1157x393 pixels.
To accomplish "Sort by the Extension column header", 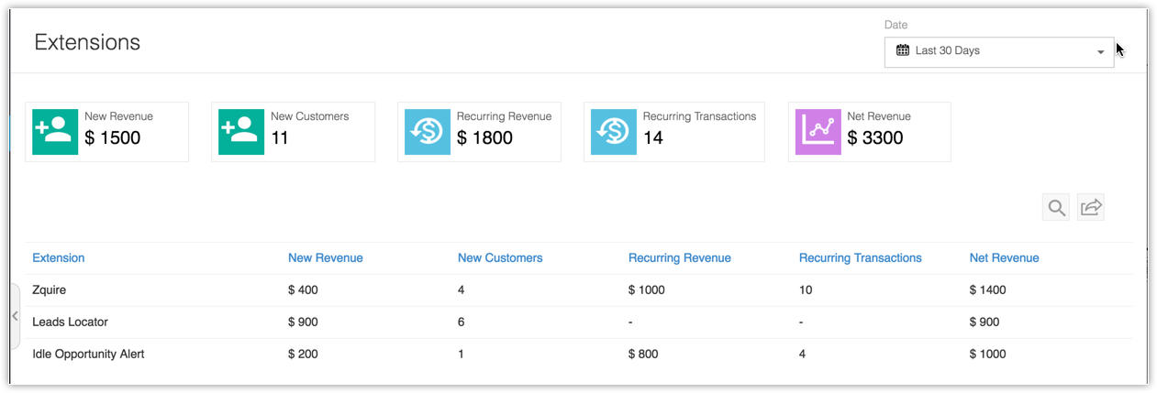I will click(59, 258).
